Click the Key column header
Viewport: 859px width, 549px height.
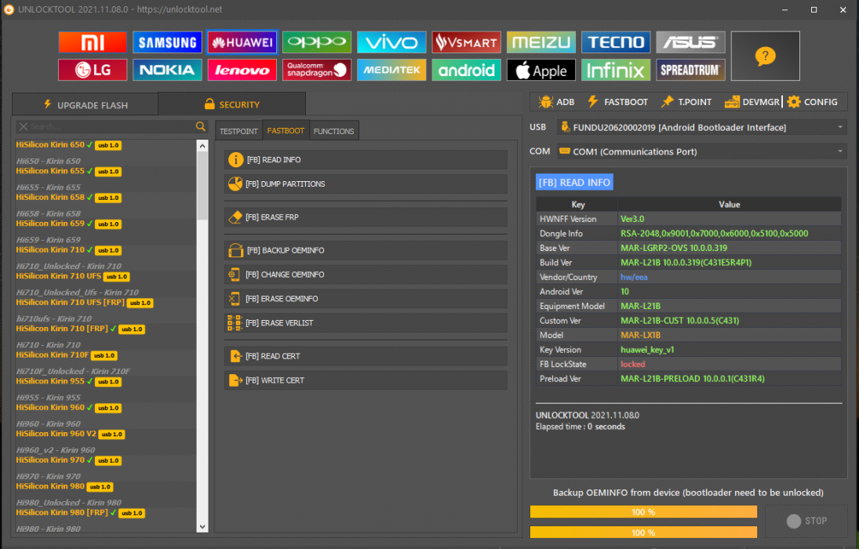click(578, 205)
